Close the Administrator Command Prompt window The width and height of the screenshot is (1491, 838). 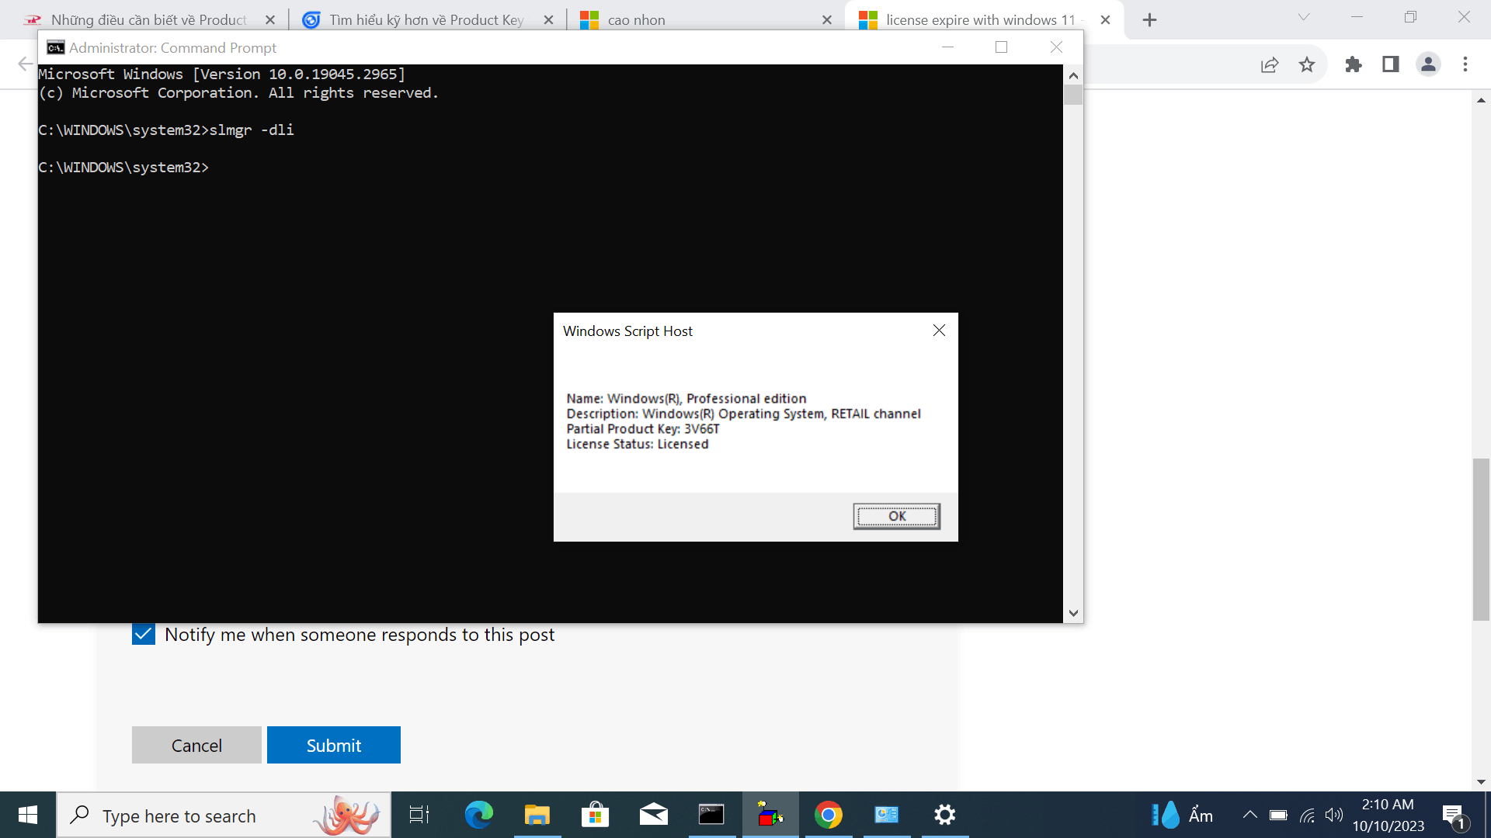(x=1056, y=47)
